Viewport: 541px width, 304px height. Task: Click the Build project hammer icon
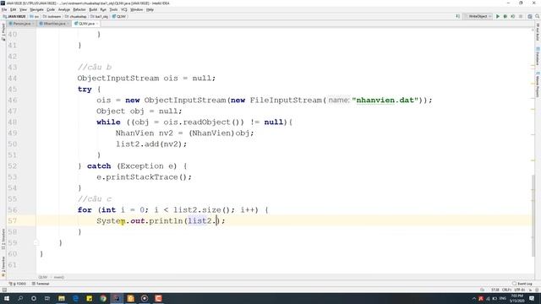tap(458, 16)
